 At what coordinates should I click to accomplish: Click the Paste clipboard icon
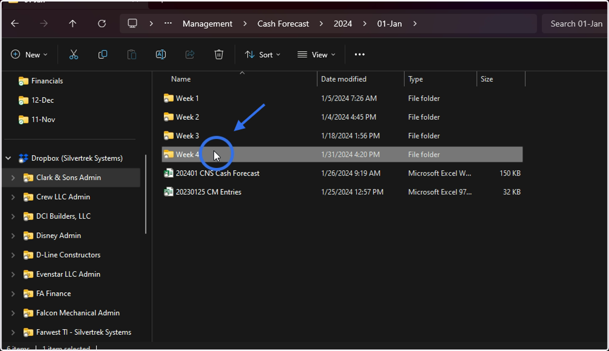click(x=131, y=54)
